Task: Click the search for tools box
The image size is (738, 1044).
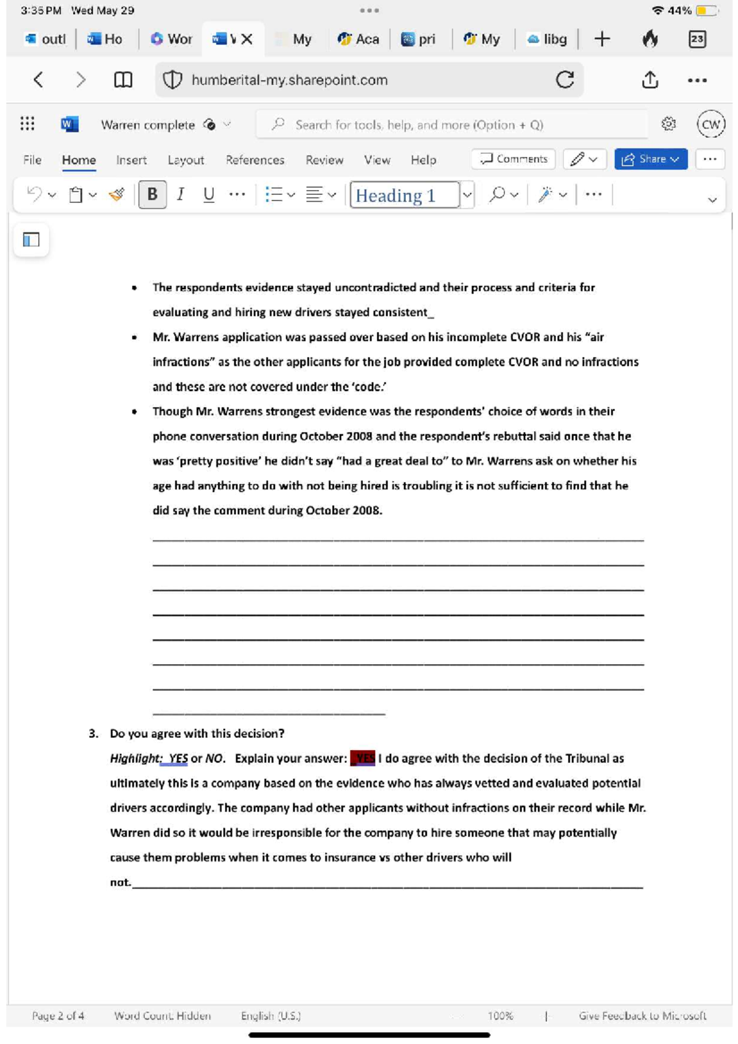Action: tap(452, 125)
